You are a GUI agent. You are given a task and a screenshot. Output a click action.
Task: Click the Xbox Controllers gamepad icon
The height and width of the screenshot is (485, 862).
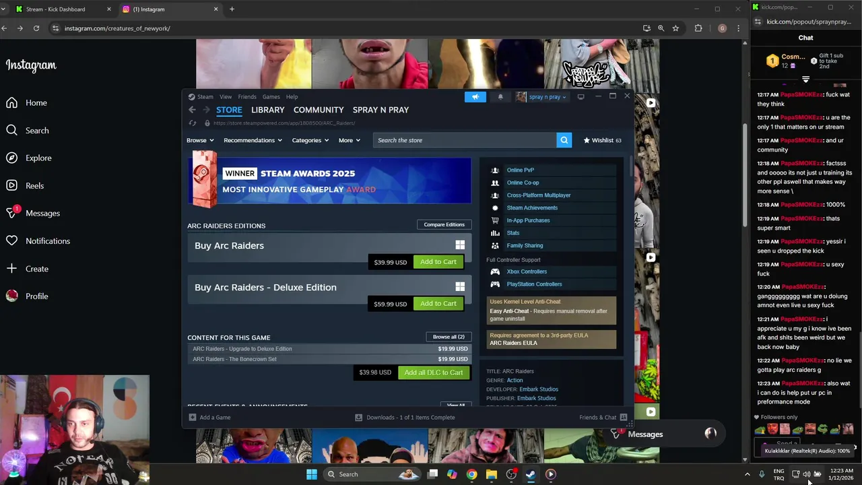click(495, 271)
